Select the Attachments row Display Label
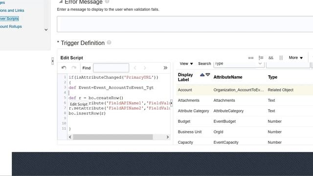The image size is (313, 176). (188, 100)
